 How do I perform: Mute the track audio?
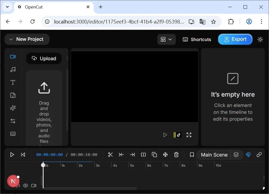[x=18, y=185]
